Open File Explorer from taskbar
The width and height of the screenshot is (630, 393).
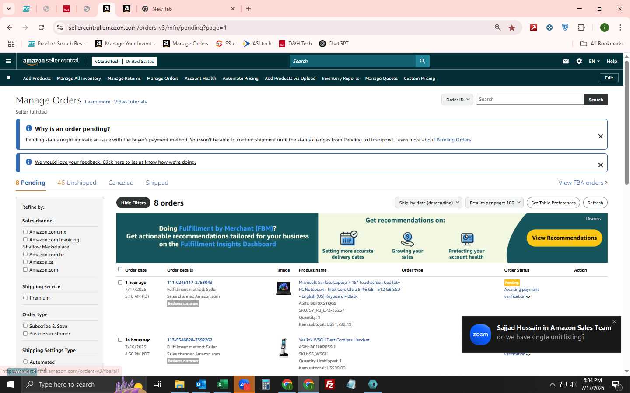coord(180,384)
